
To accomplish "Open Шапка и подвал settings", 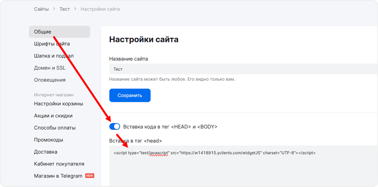I will (54, 56).
